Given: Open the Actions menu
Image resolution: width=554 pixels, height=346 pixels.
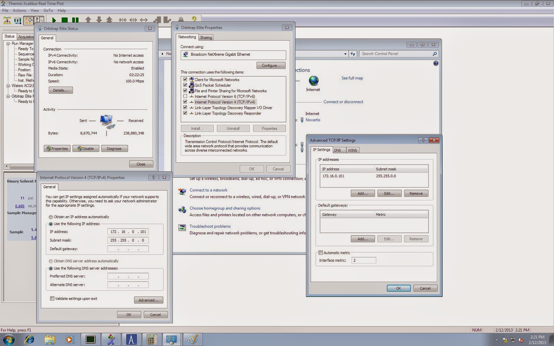Looking at the screenshot, I should [x=19, y=10].
